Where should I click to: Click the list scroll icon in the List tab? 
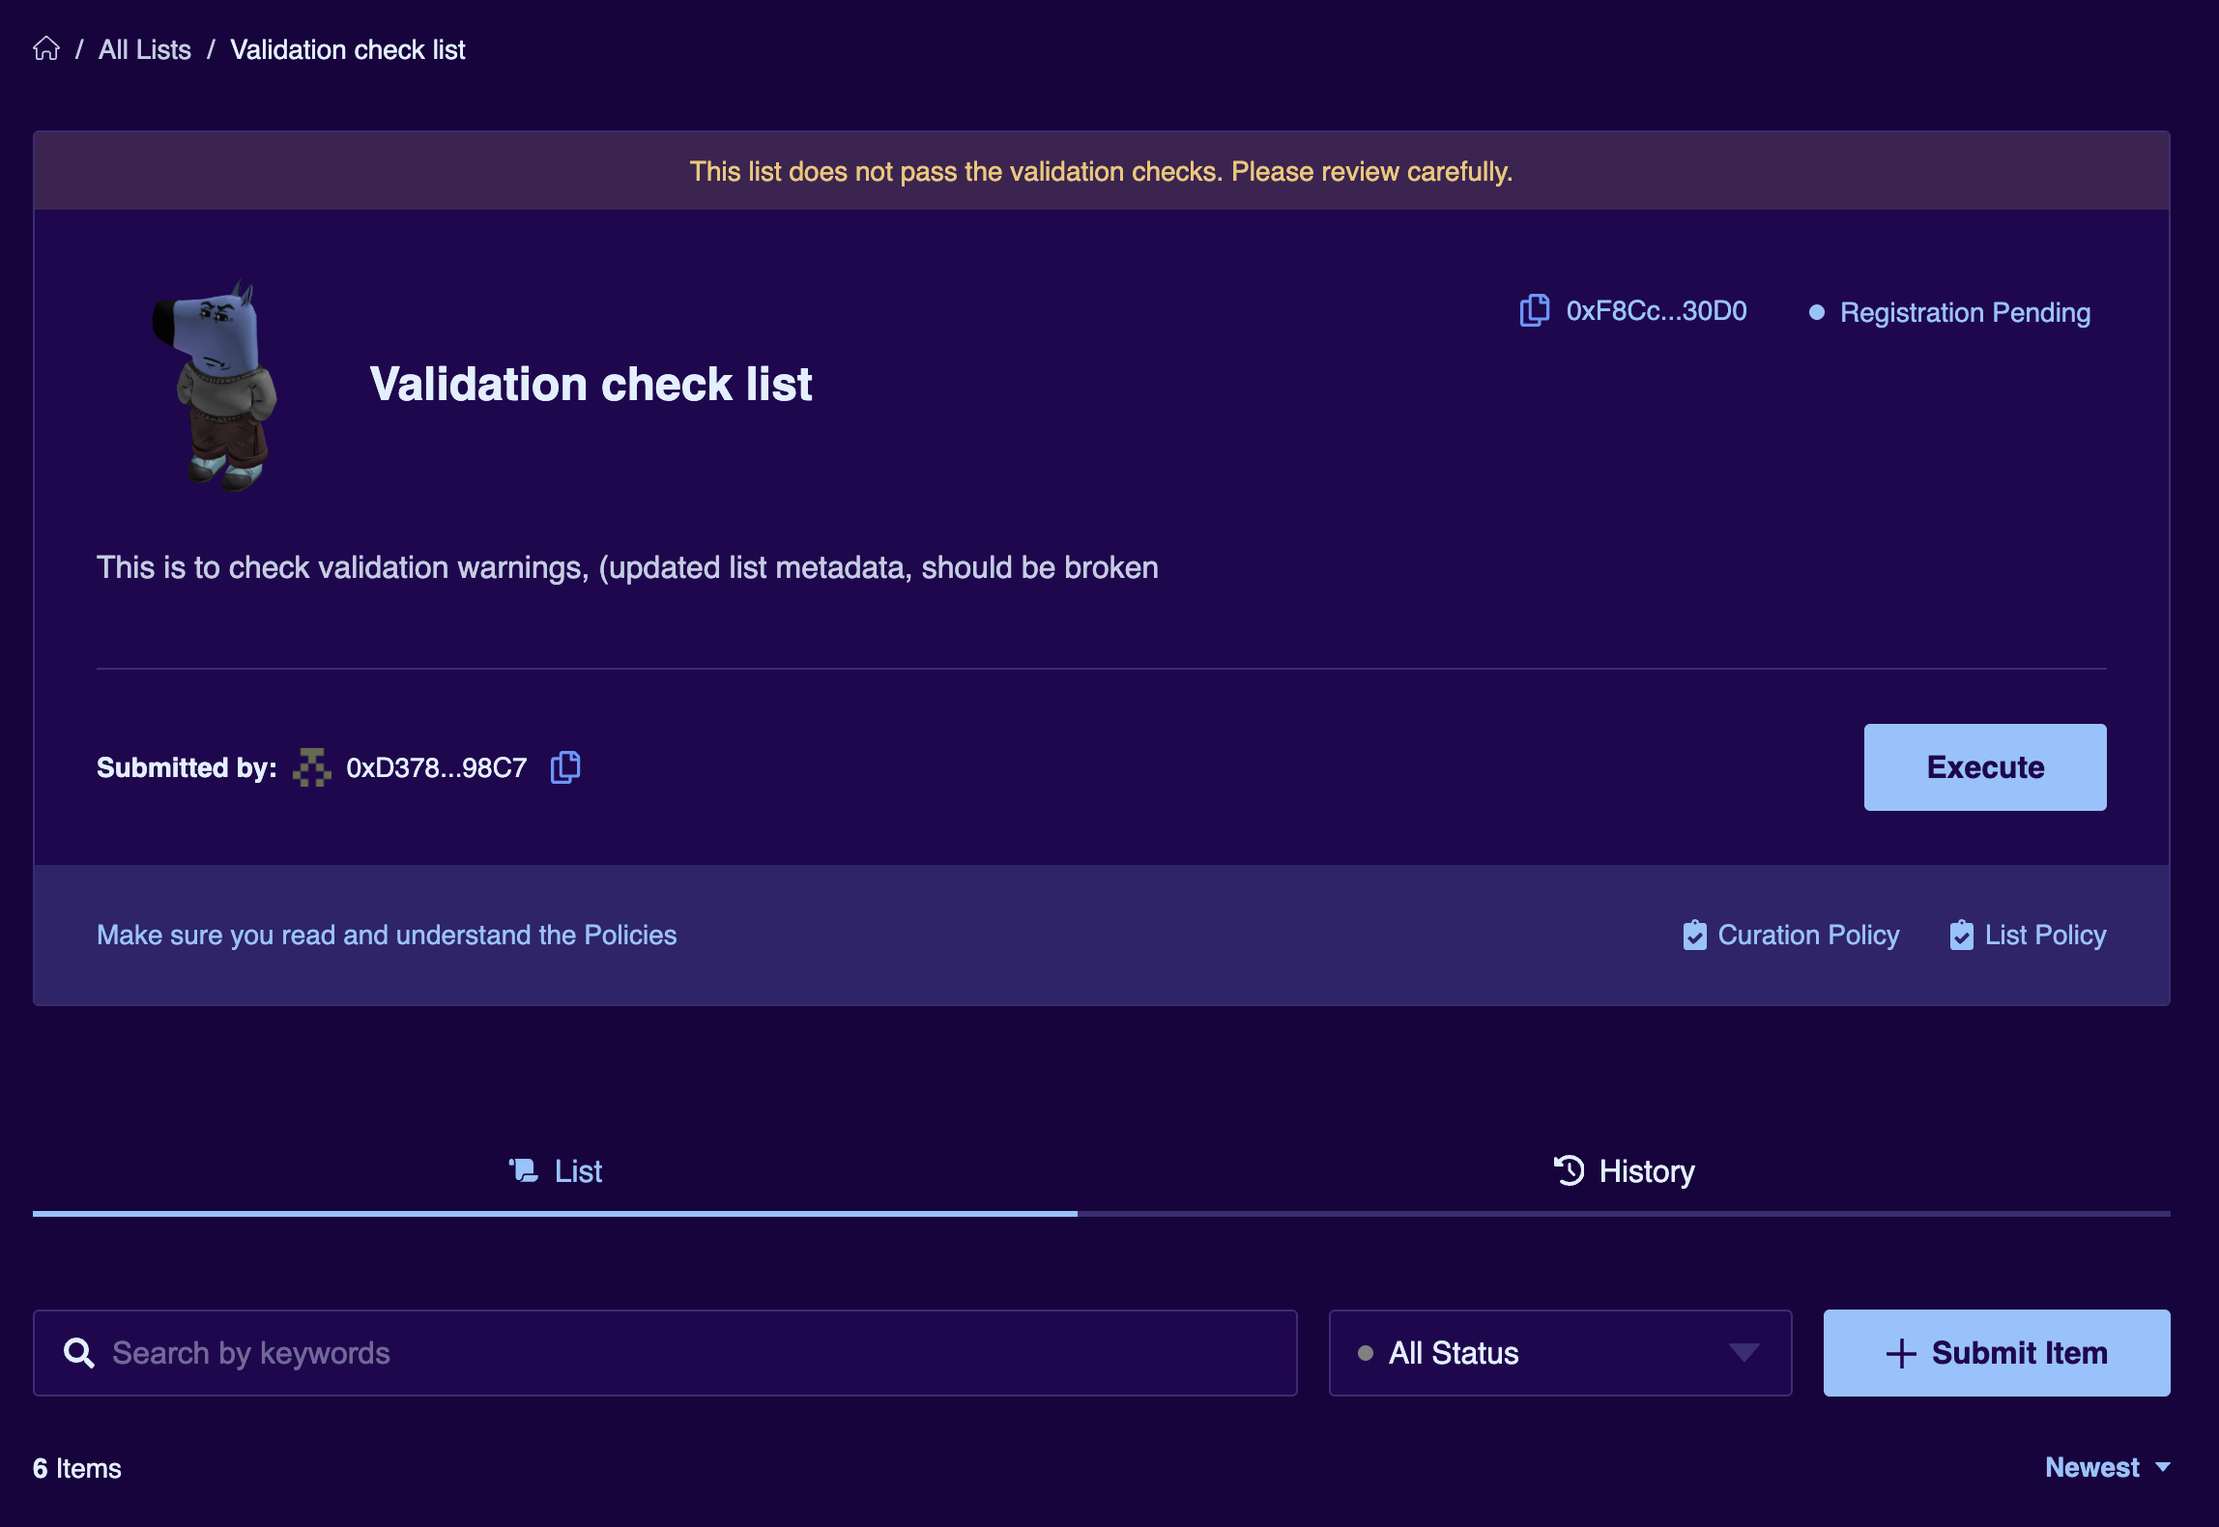tap(524, 1170)
